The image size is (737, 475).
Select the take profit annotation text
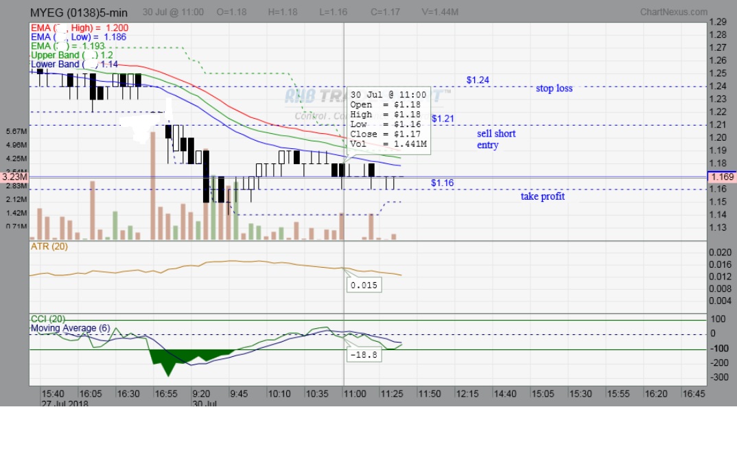pos(542,196)
